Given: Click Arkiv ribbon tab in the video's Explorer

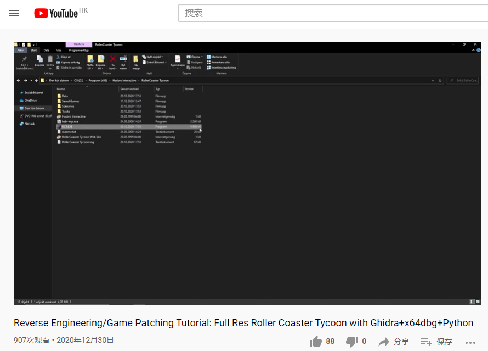Looking at the screenshot, I should pyautogui.click(x=20, y=50).
